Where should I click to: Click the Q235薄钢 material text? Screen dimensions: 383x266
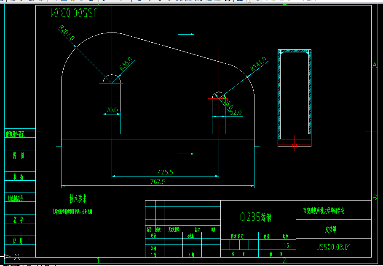[x=256, y=217]
